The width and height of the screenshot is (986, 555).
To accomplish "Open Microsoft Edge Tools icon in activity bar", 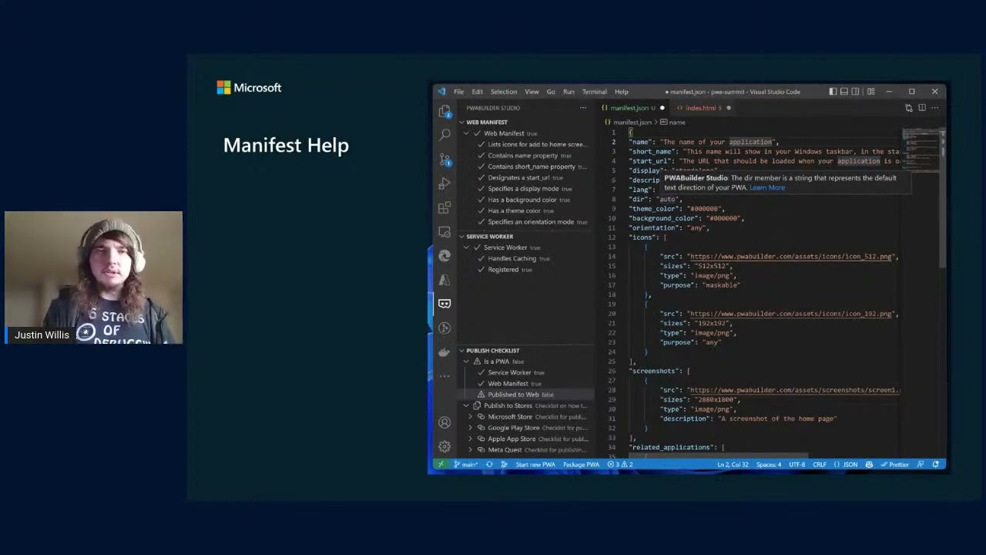I will [444, 256].
